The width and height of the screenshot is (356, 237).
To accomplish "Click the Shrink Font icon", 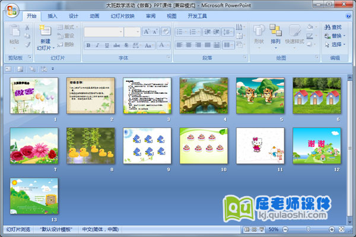I will pyautogui.click(x=155, y=31).
